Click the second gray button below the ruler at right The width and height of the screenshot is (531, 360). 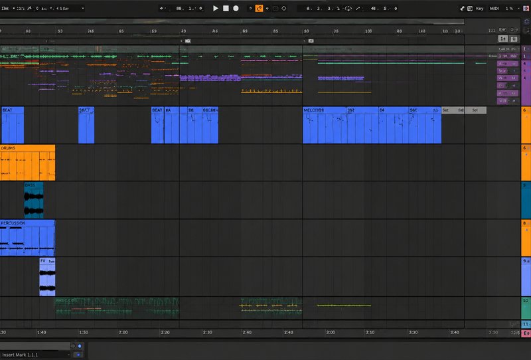pyautogui.click(x=514, y=39)
